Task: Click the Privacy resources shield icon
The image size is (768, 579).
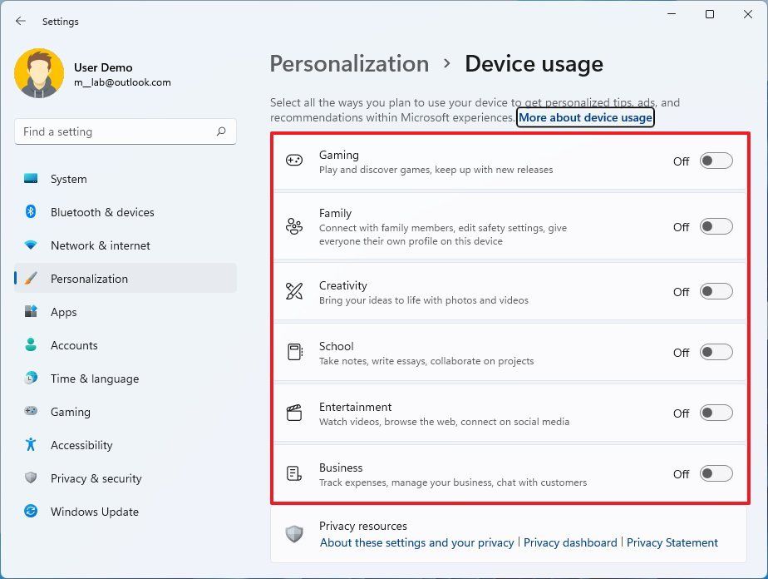Action: pyautogui.click(x=293, y=533)
